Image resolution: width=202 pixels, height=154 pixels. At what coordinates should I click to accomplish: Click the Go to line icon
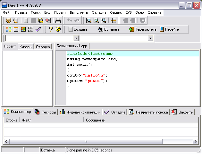click(114, 20)
